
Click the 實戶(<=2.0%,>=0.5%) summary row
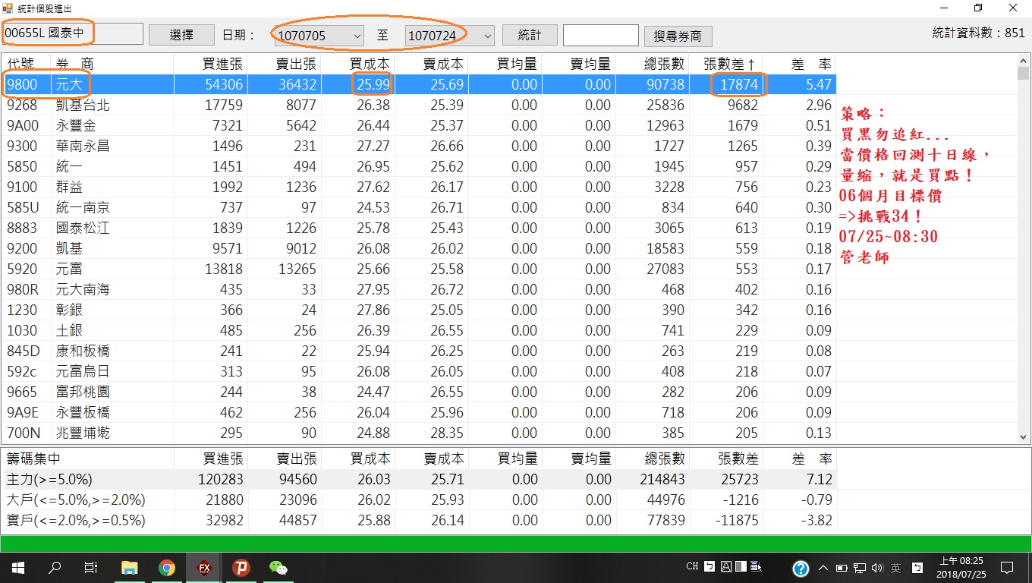(x=419, y=520)
